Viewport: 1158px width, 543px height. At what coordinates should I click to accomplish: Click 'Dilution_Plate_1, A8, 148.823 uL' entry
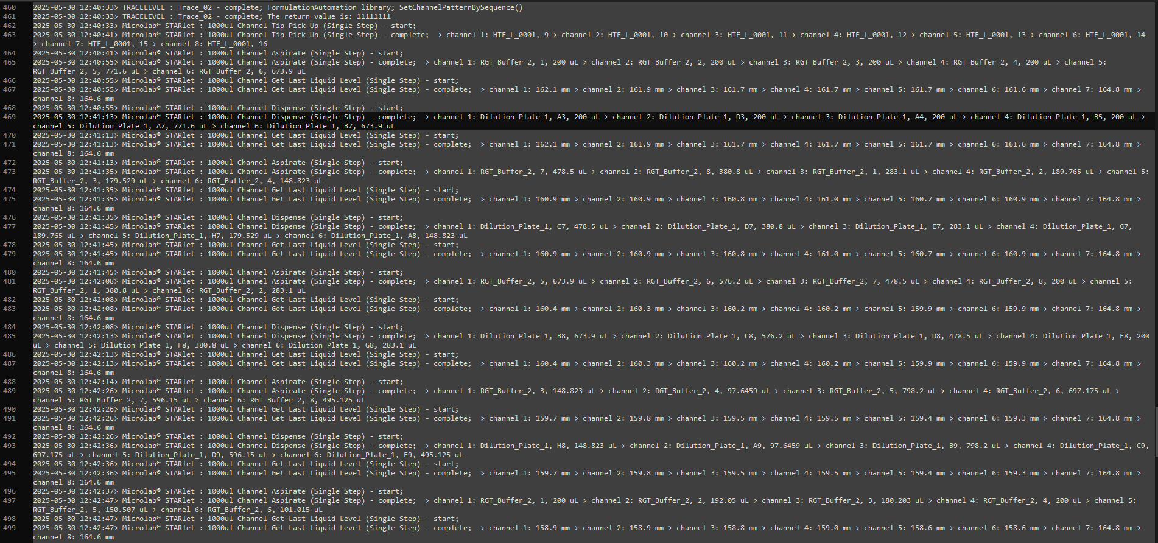coord(399,236)
